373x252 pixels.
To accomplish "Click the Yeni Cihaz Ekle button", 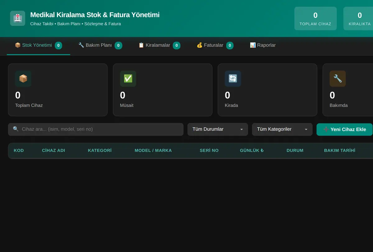I will [344, 129].
